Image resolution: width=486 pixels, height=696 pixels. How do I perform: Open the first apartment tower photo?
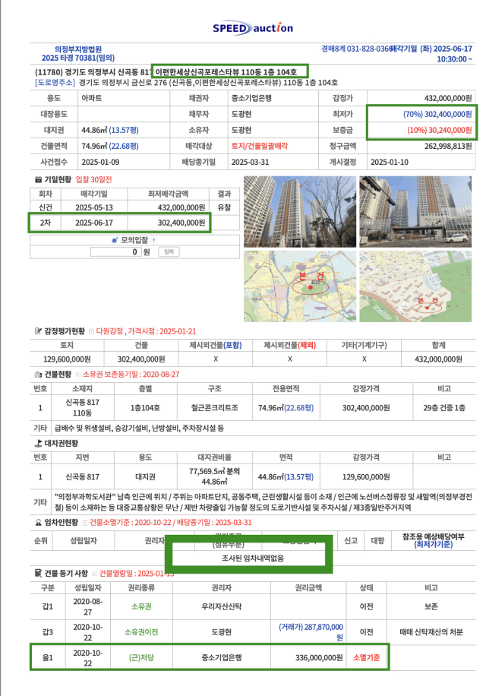[300, 212]
